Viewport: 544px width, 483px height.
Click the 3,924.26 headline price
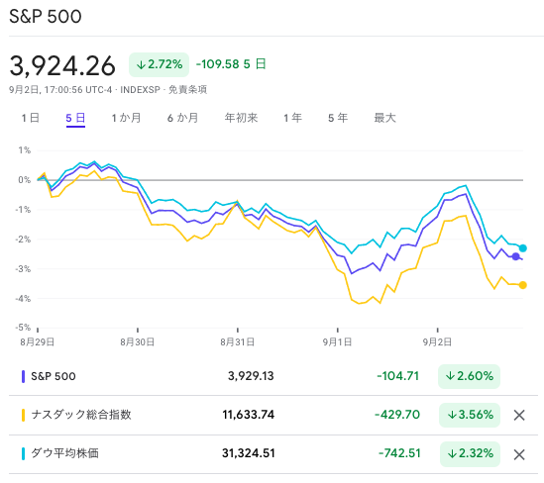tap(62, 66)
